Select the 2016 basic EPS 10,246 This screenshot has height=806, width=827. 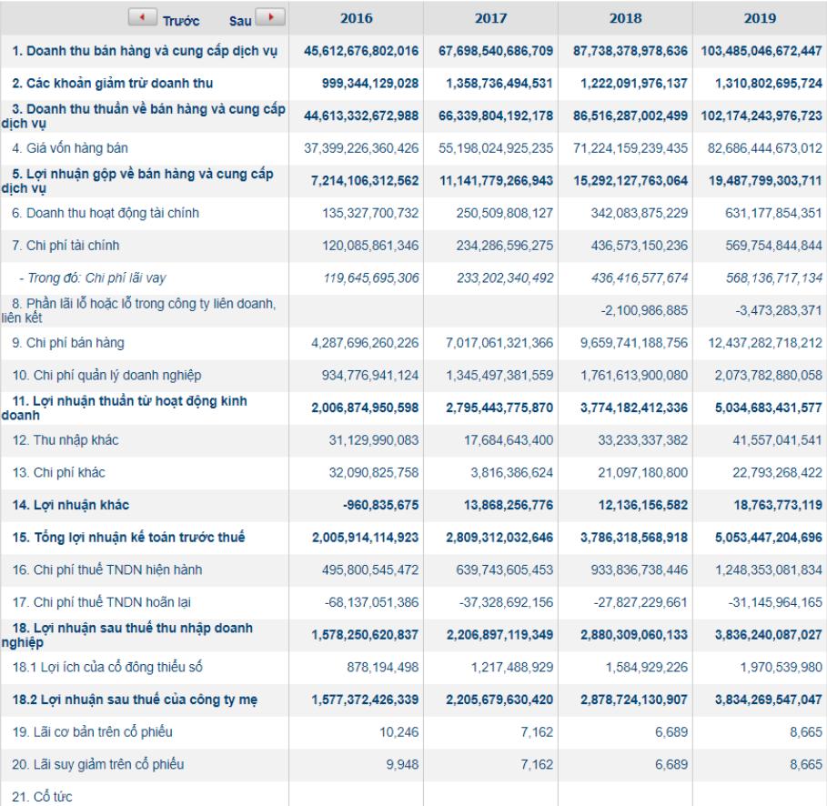[398, 732]
